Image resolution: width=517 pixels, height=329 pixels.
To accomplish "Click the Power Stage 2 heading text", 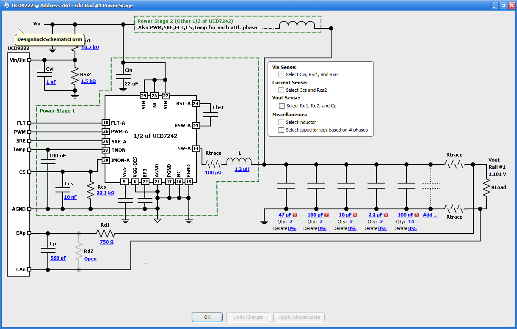I will coord(185,21).
